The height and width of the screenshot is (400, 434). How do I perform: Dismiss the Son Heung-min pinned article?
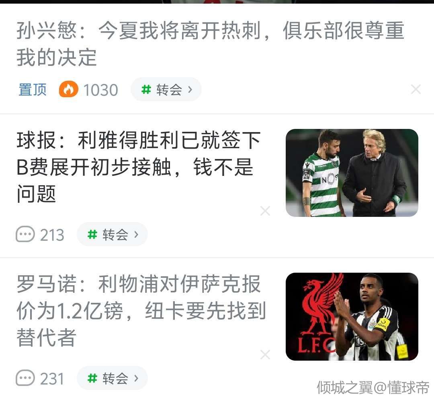[416, 89]
